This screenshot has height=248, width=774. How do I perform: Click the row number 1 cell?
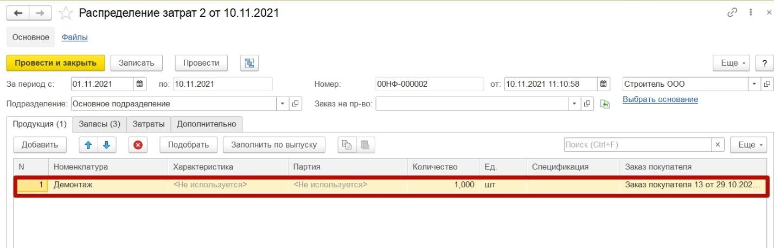[x=32, y=185]
